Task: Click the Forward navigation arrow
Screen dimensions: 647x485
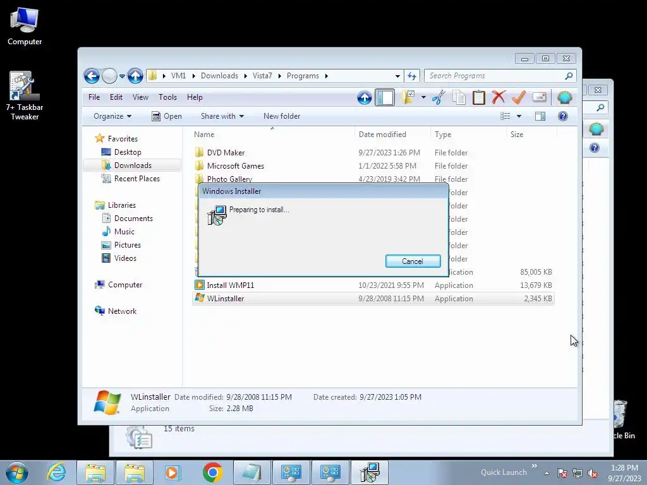Action: point(109,76)
